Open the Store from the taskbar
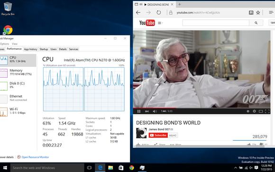The width and height of the screenshot is (275, 172). (121, 168)
